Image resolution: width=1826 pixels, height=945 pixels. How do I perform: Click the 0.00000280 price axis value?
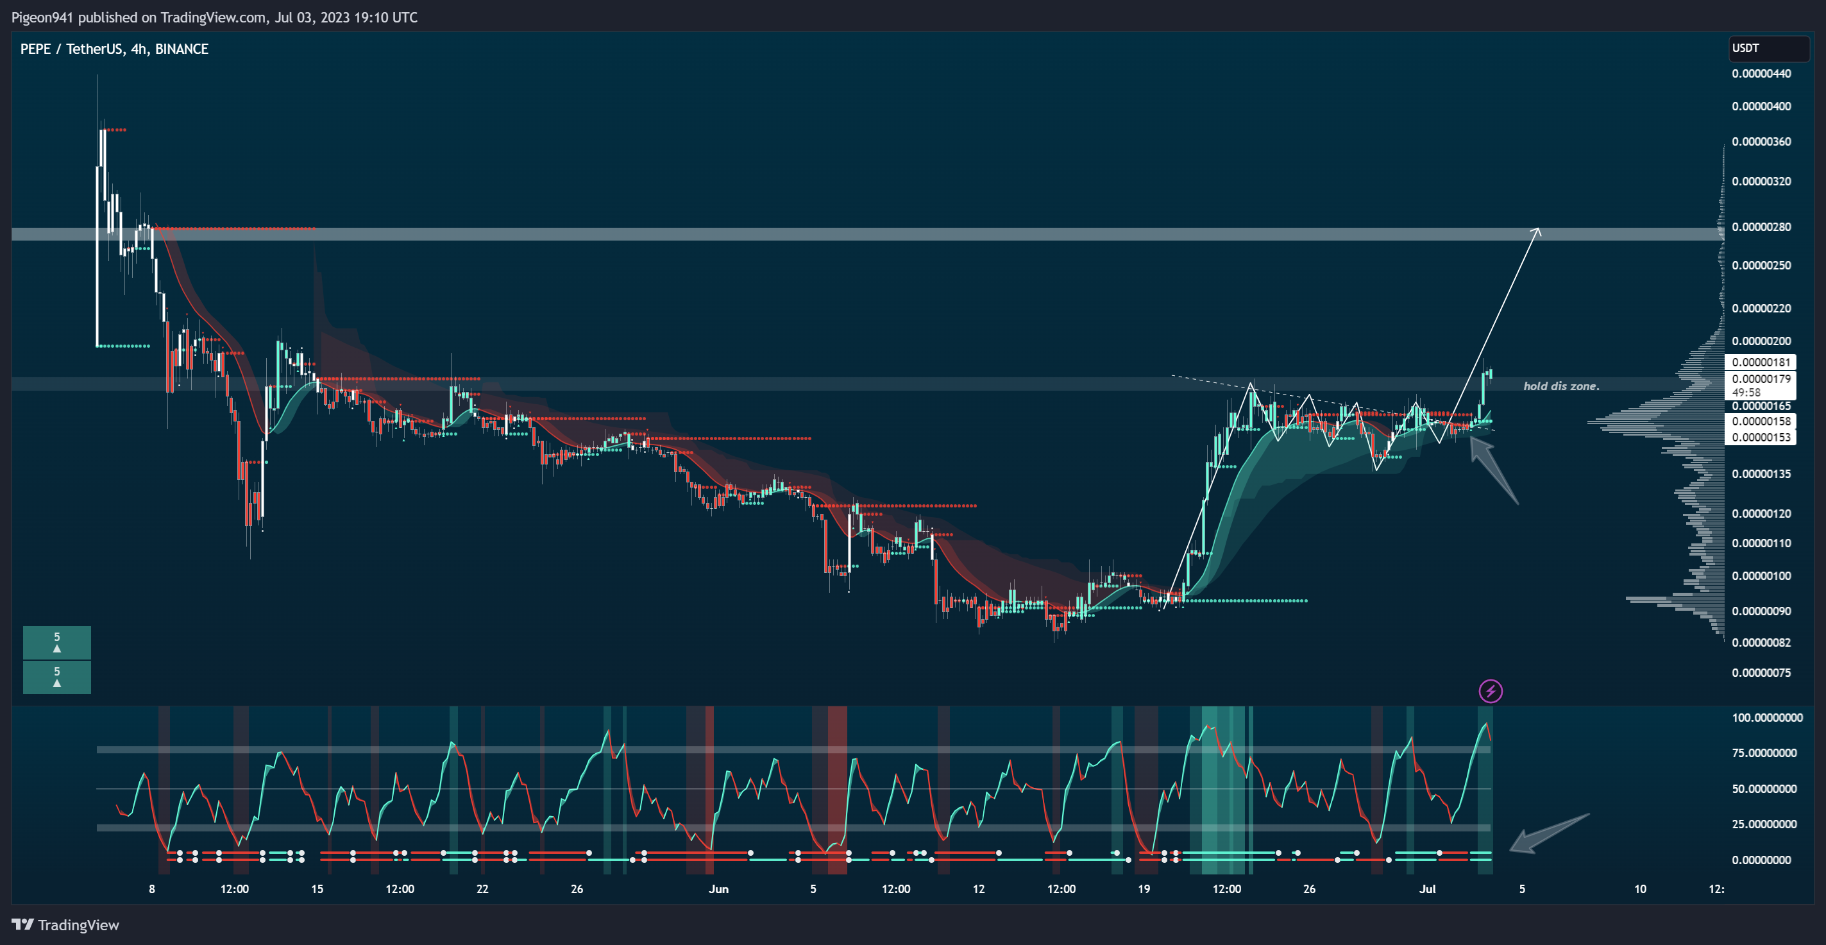(1761, 227)
